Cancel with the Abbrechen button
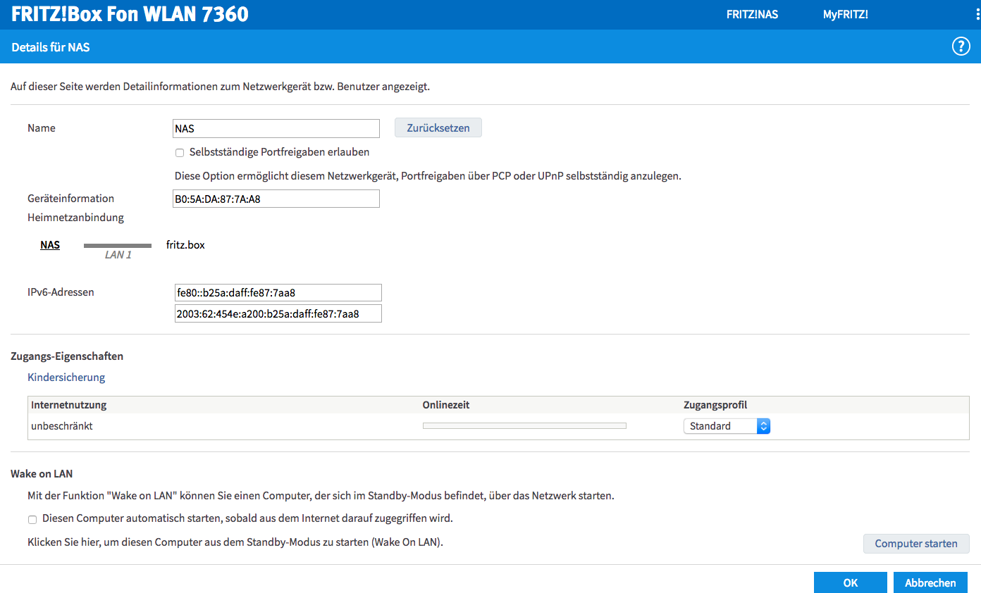The width and height of the screenshot is (981, 593). [x=930, y=582]
